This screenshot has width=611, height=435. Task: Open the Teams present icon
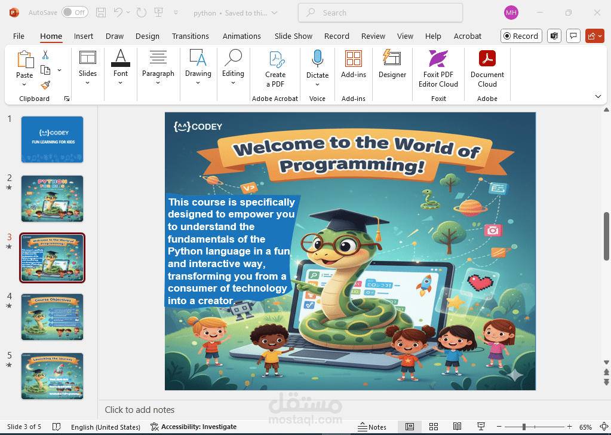[x=554, y=36]
